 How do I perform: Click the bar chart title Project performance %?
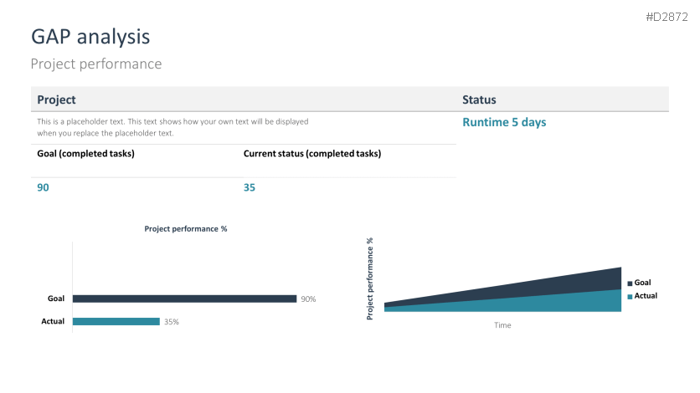coord(186,228)
